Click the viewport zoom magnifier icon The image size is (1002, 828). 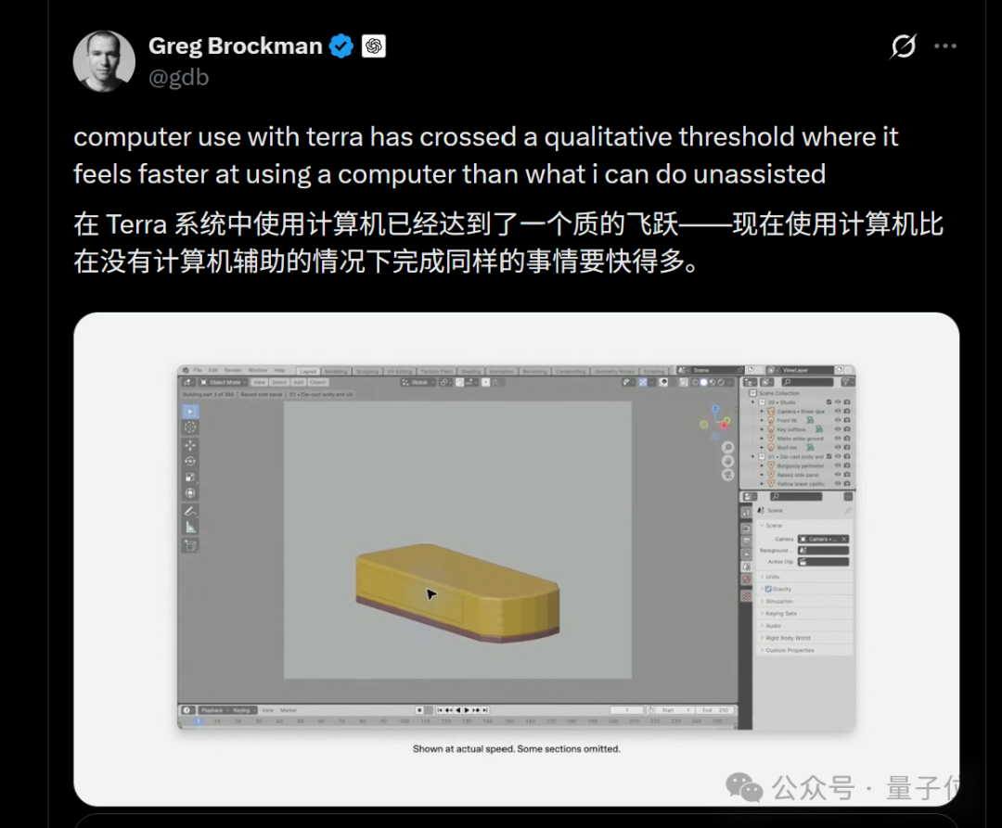[727, 448]
